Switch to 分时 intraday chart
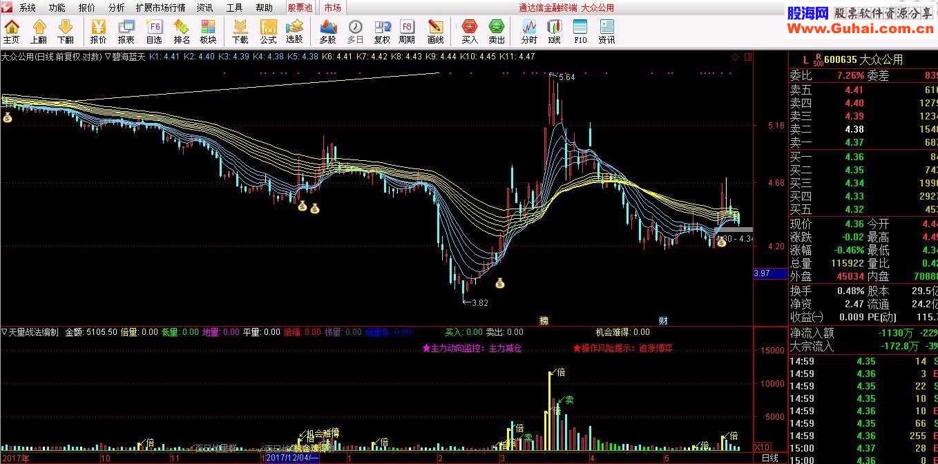 click(x=529, y=31)
